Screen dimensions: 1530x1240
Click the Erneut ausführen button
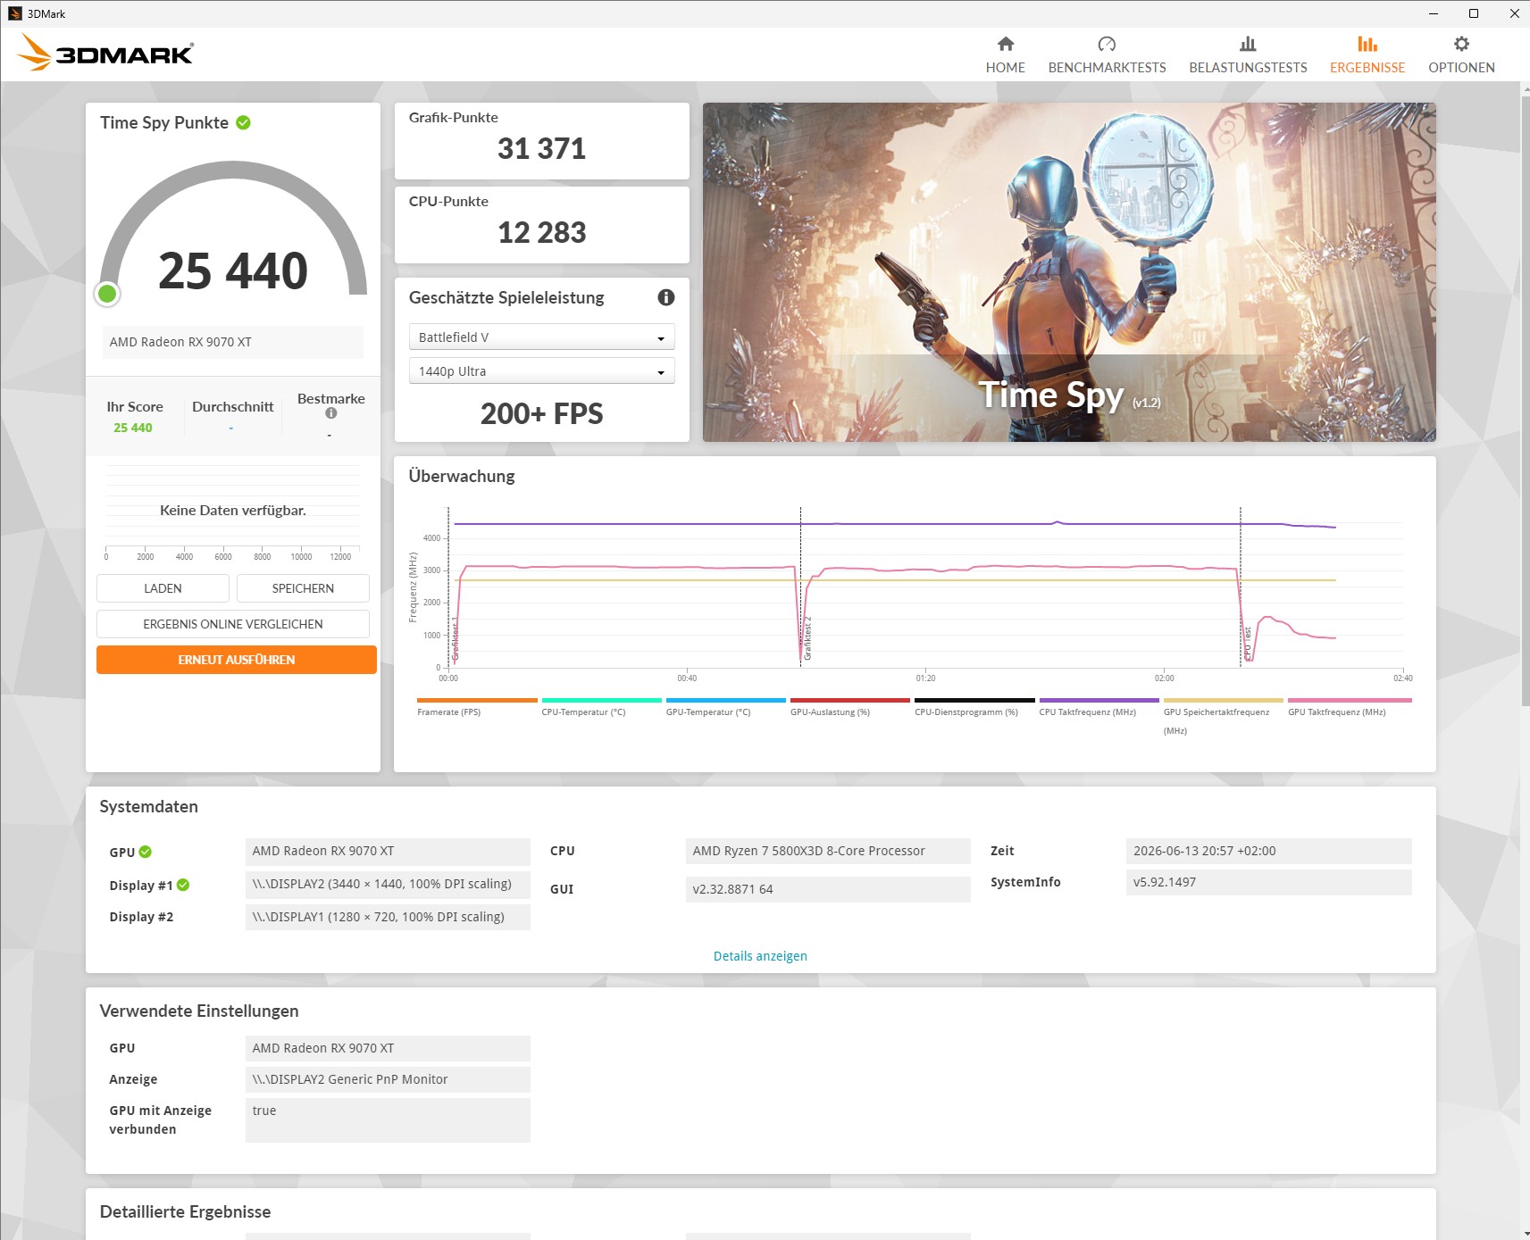click(x=236, y=660)
